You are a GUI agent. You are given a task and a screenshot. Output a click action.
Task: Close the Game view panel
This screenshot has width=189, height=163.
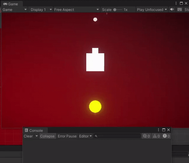(186, 3)
